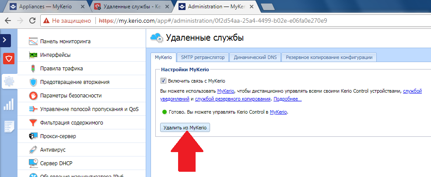
Task: Switch to Резервное копирование конфигурации tab
Action: tap(329, 57)
